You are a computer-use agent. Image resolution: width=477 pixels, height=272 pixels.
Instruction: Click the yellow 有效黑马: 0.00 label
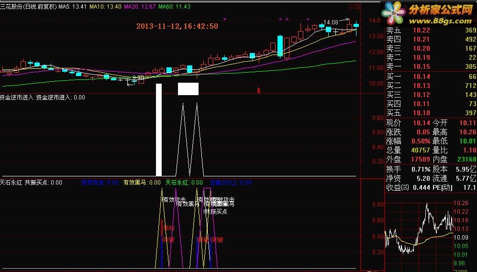click(142, 182)
